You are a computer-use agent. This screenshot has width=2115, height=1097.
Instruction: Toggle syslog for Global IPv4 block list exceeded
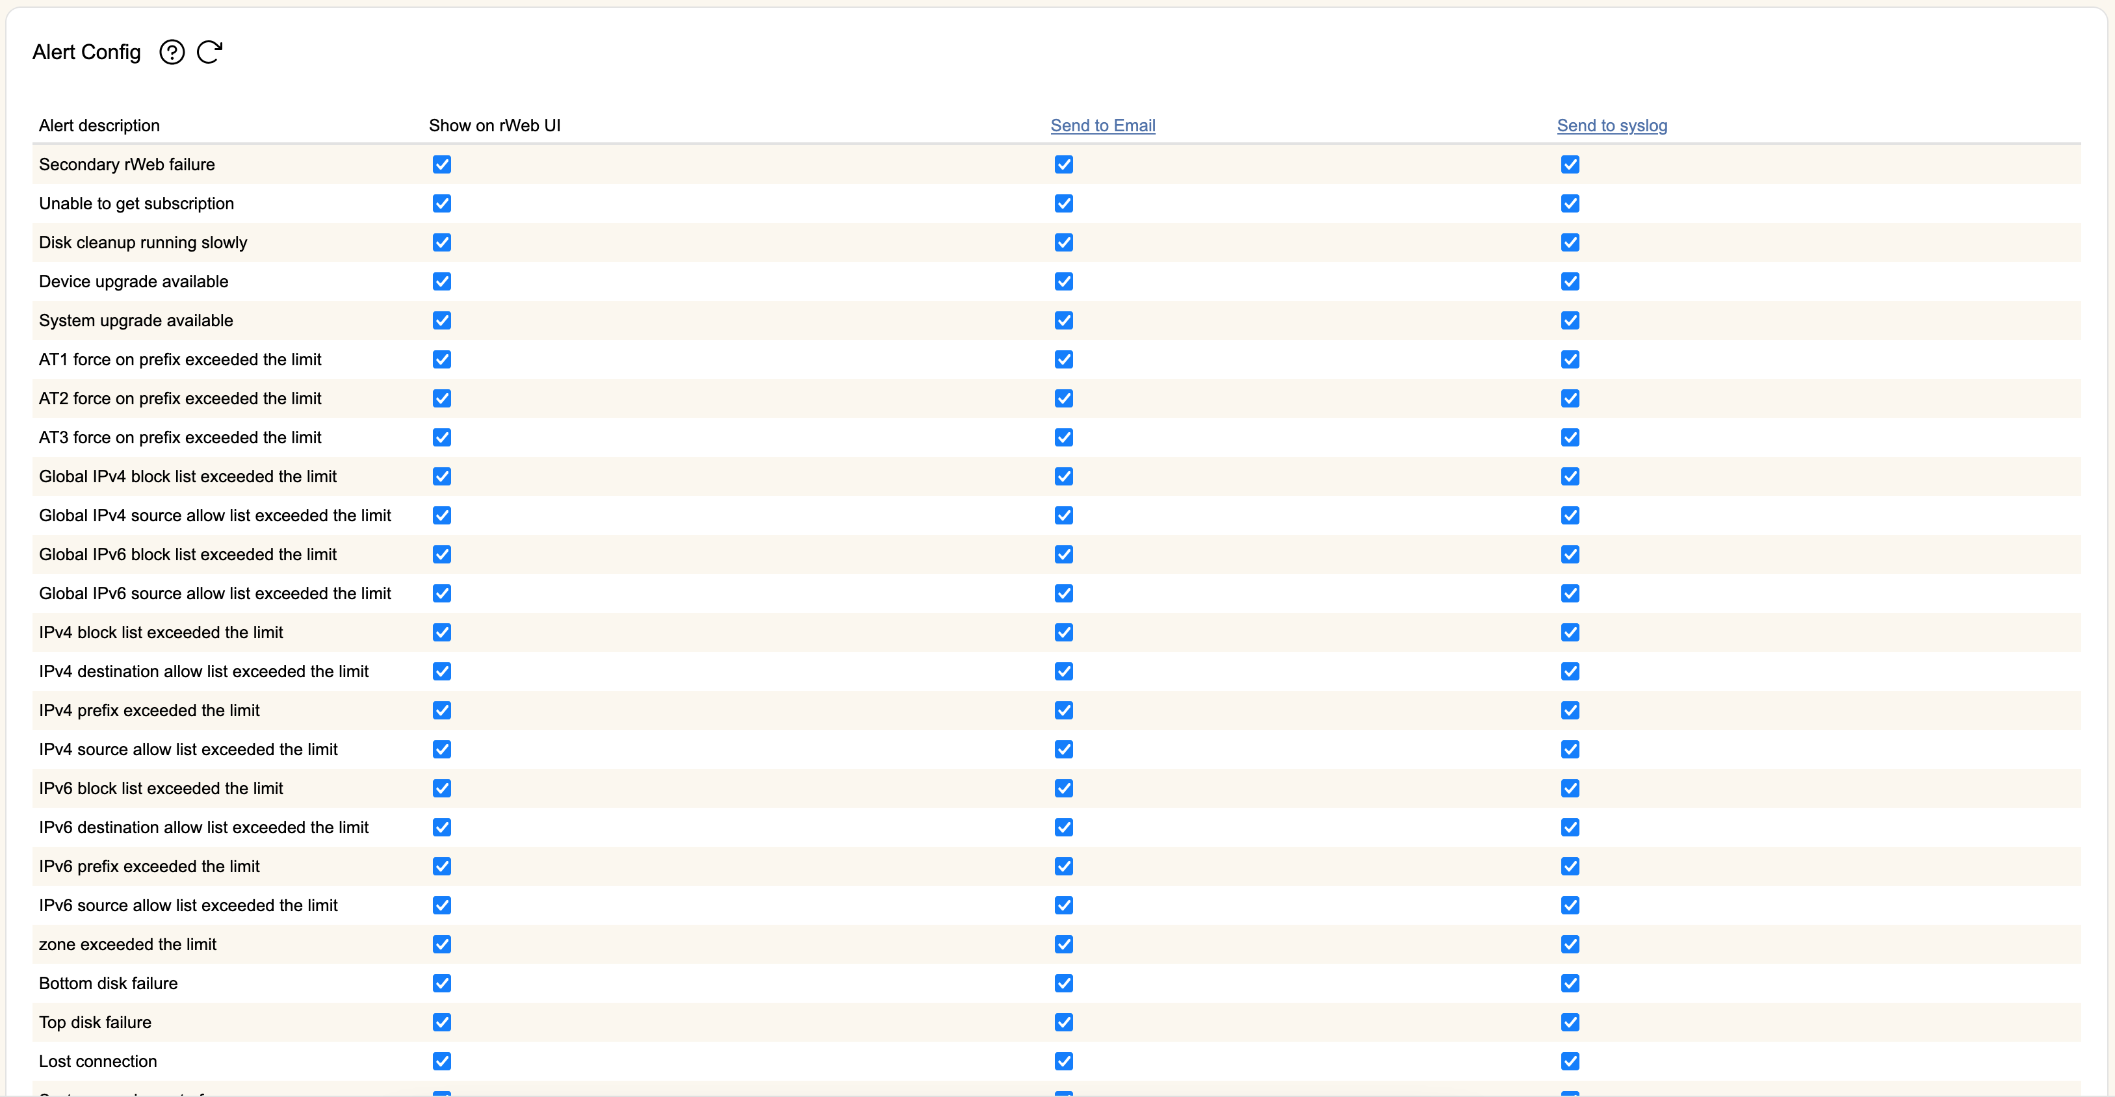click(1570, 476)
